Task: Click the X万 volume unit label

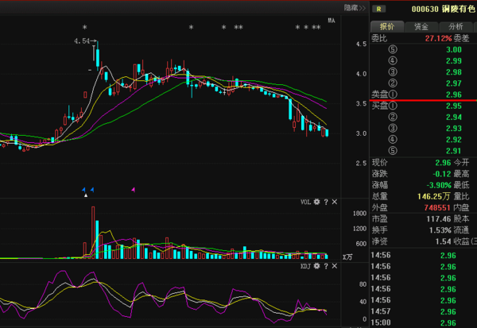Action: tap(347, 257)
